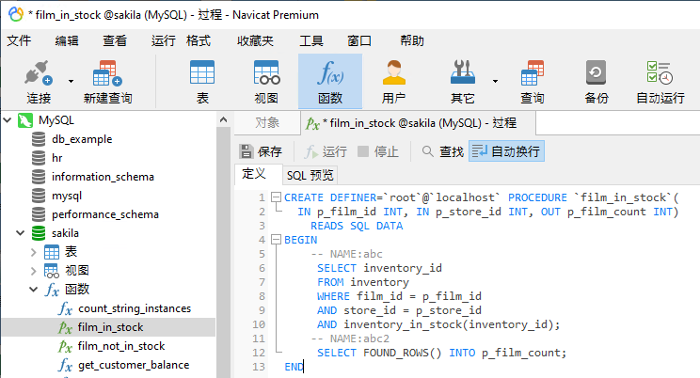Click the 'SELECT FOUND_ROWS()' code line
This screenshot has width=700, height=378.
pos(441,353)
